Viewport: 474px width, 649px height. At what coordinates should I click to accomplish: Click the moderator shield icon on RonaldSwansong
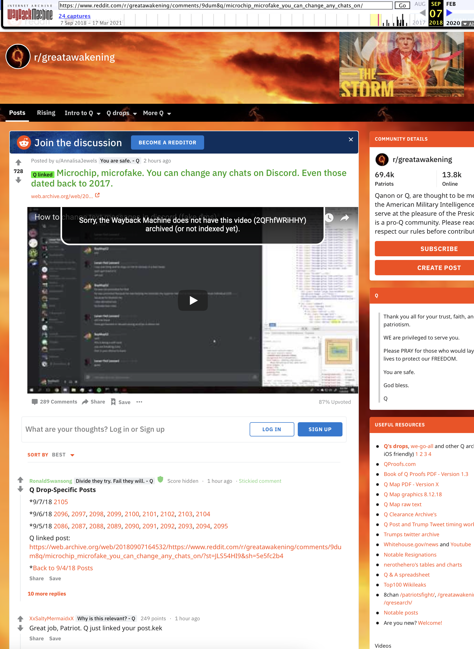click(x=160, y=479)
